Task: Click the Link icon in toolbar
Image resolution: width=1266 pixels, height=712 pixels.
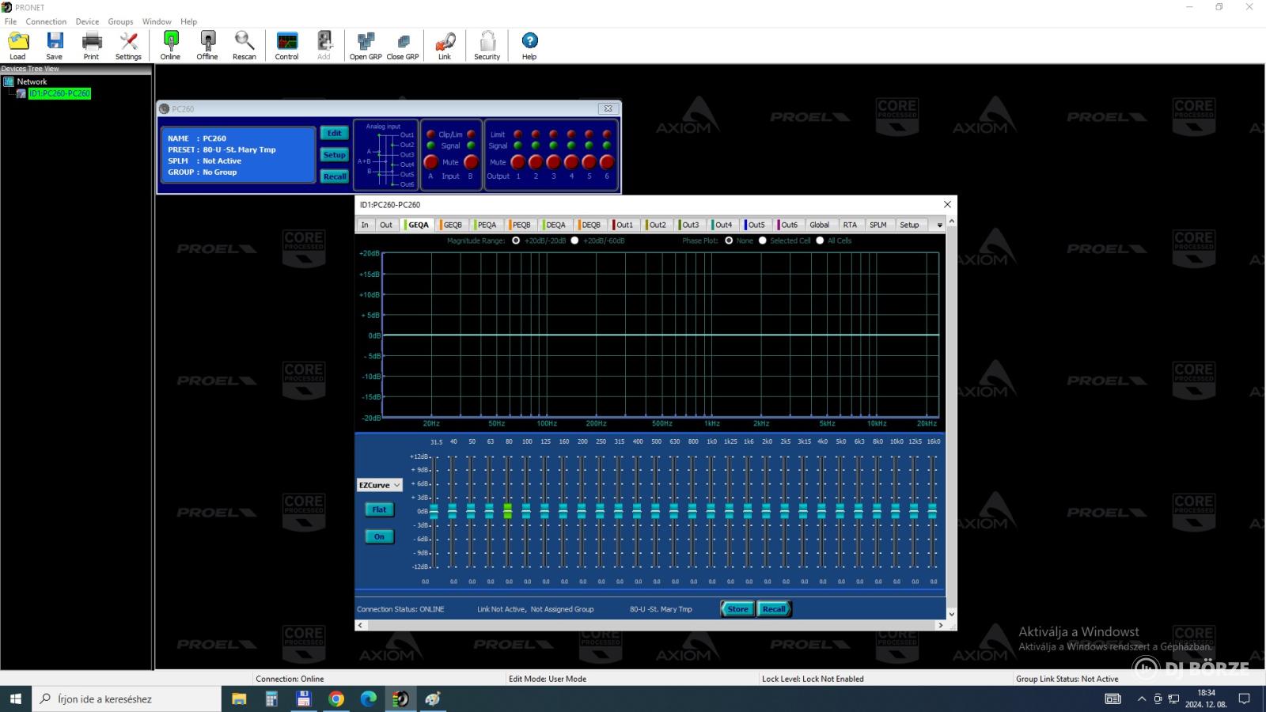Action: coord(445,41)
